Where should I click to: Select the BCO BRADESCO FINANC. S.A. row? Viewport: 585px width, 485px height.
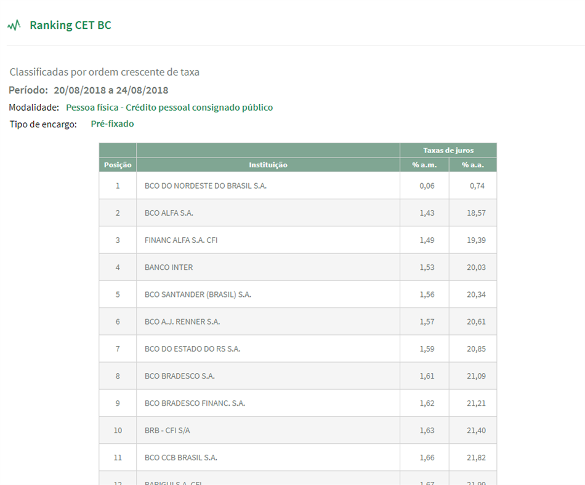[297, 403]
